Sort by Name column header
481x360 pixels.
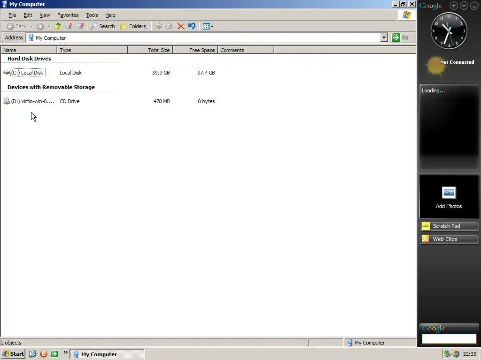[29, 50]
